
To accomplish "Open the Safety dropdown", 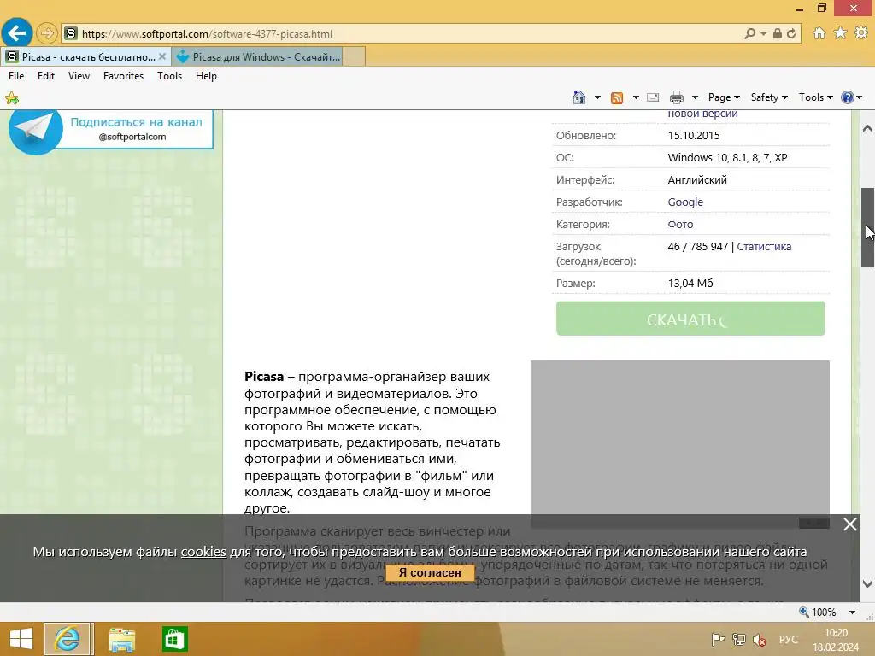I will [x=769, y=97].
